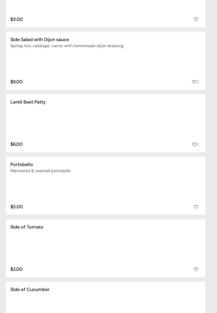Click the Portobello $5.00 price
Image resolution: width=217 pixels, height=313 pixels.
click(x=16, y=207)
